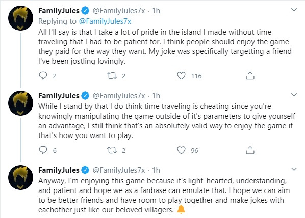
Task: Open the @FamilyJules7x handle on second tweet
Action: click(x=119, y=96)
